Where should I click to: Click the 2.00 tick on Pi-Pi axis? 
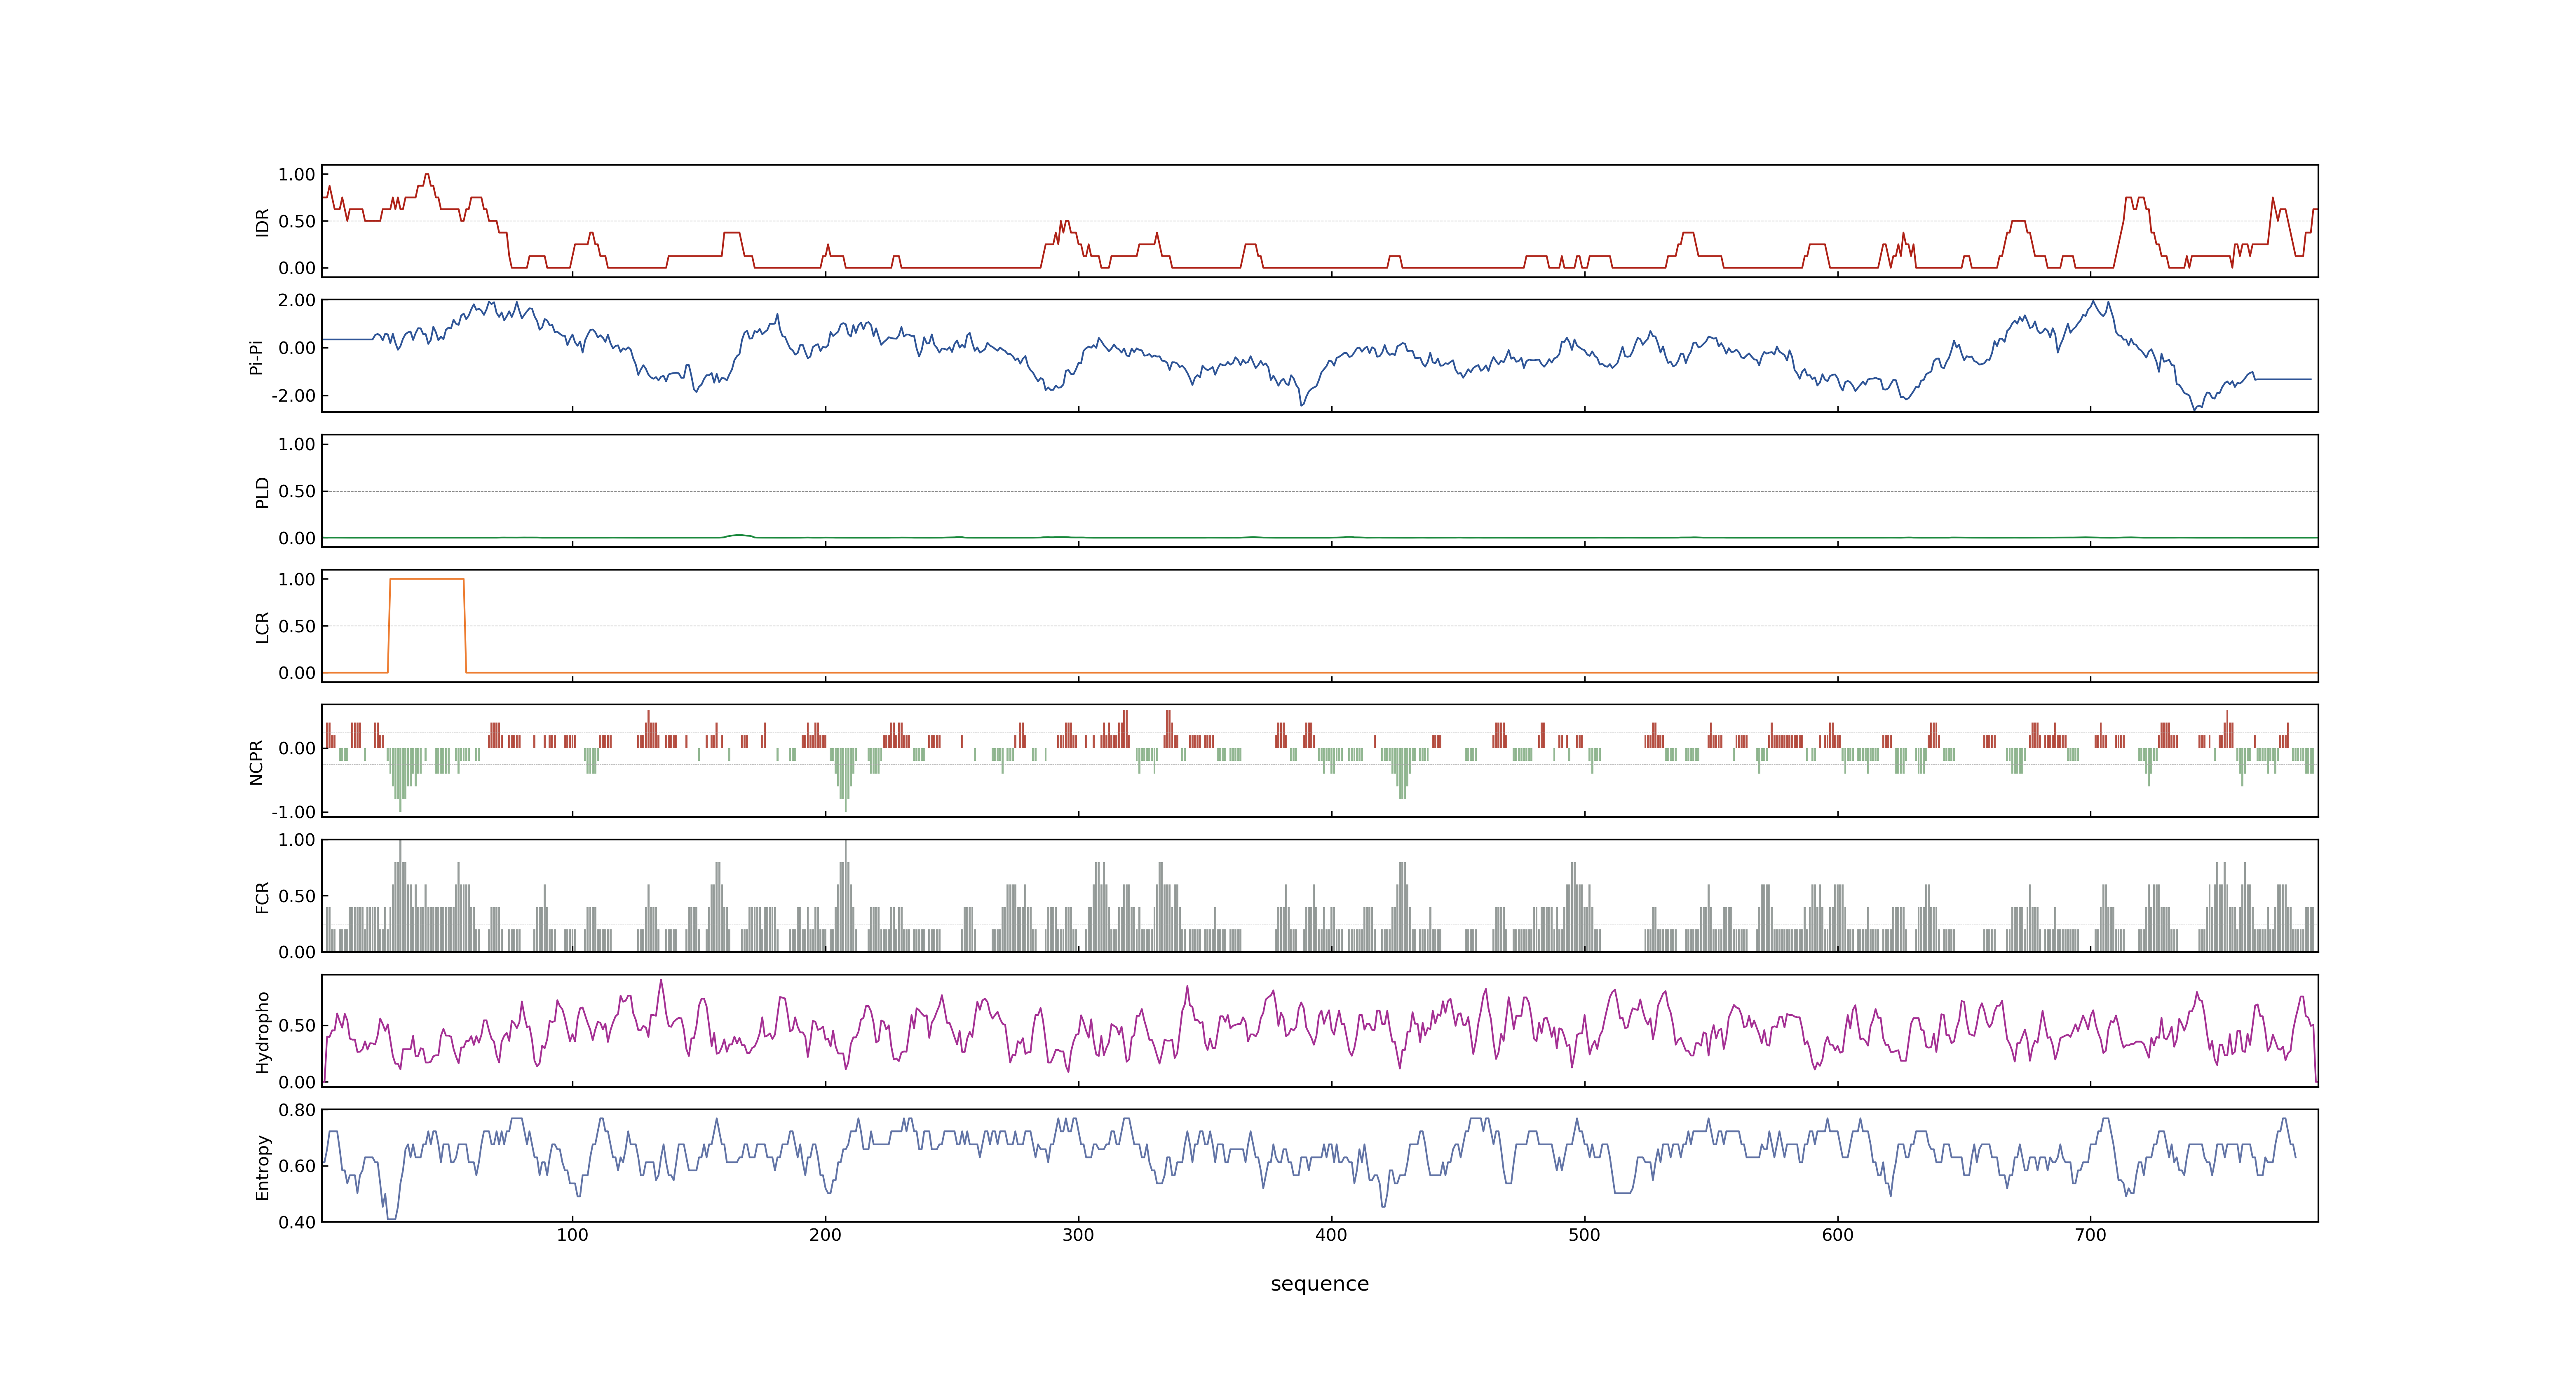(297, 300)
